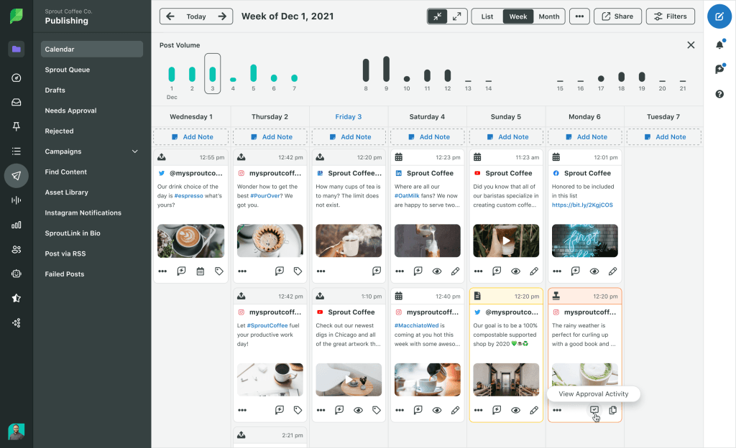Open the Inbox tray icon in left rail
736x448 pixels.
[17, 102]
